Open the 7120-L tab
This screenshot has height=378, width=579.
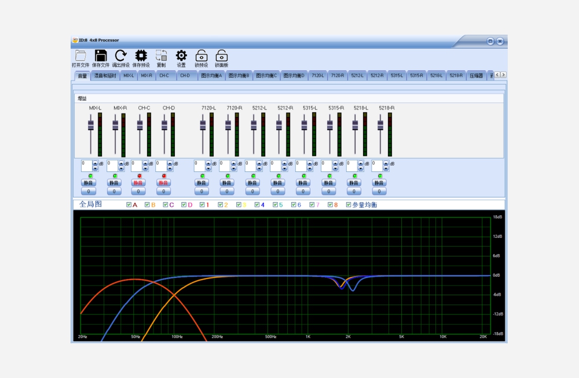(317, 76)
